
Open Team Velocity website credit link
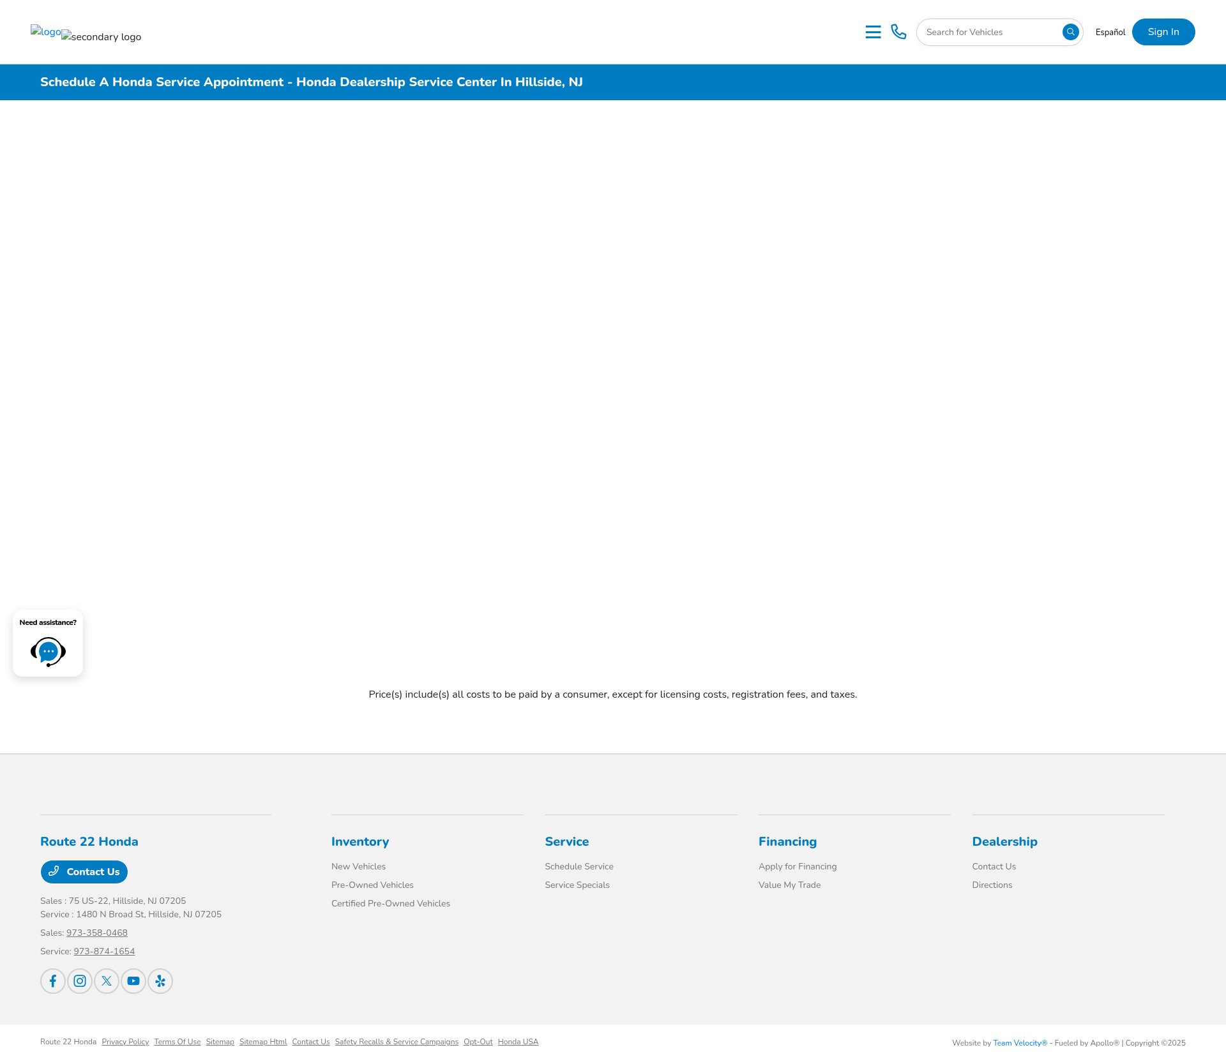coord(1020,1043)
